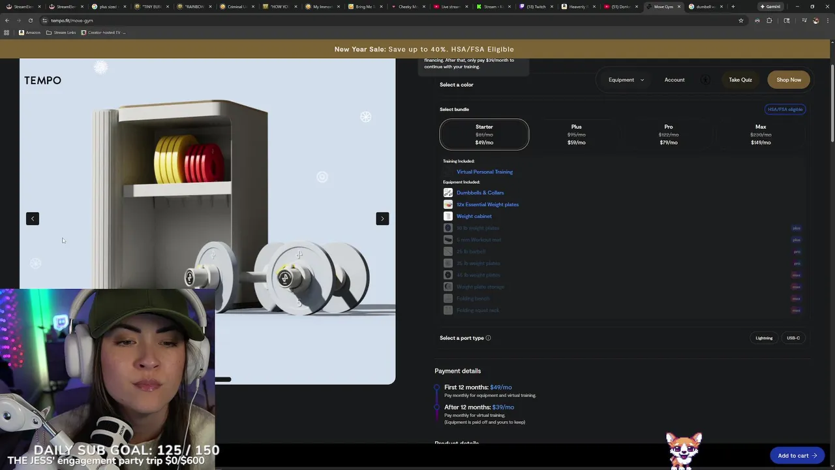Screen dimensions: 835x470
Task: Open the Chrome extensions puzzle icon
Action: click(769, 20)
